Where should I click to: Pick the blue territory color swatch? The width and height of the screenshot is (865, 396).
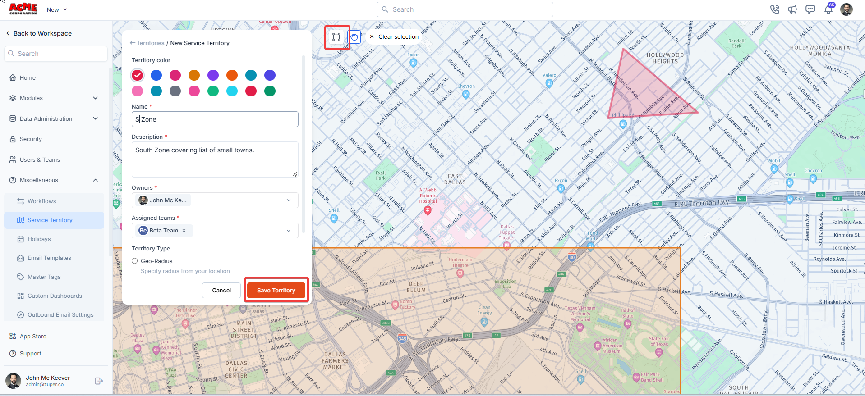pyautogui.click(x=156, y=75)
